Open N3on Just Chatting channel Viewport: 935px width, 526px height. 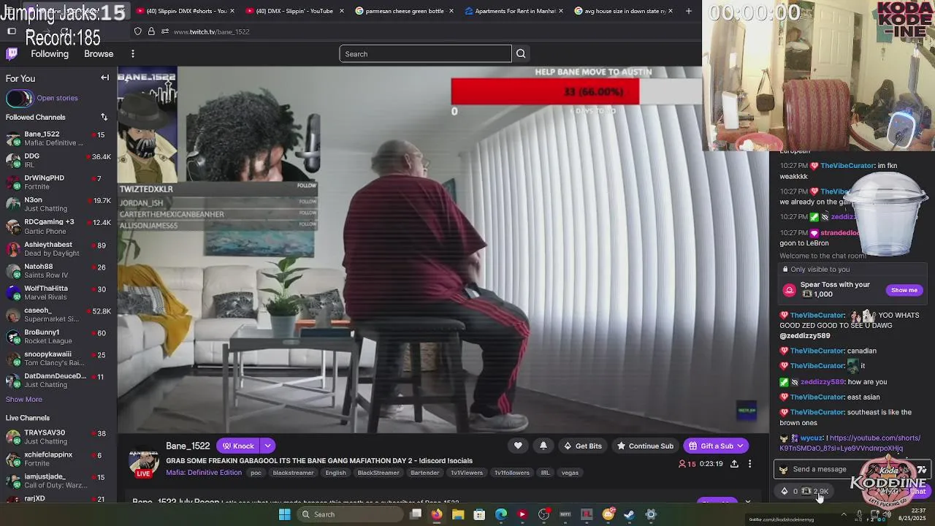pyautogui.click(x=58, y=205)
